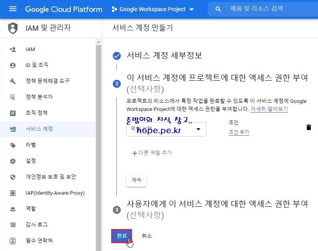Screen dimensions: 318x251
Task: Click the 감사 로그 lines icon
Action: click(13, 225)
